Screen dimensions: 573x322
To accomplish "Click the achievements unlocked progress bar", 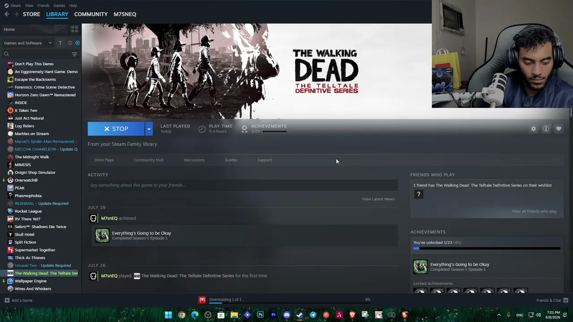I will tap(487, 248).
